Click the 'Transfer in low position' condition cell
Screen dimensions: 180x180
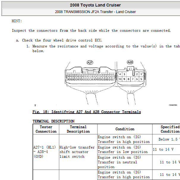click(x=125, y=149)
